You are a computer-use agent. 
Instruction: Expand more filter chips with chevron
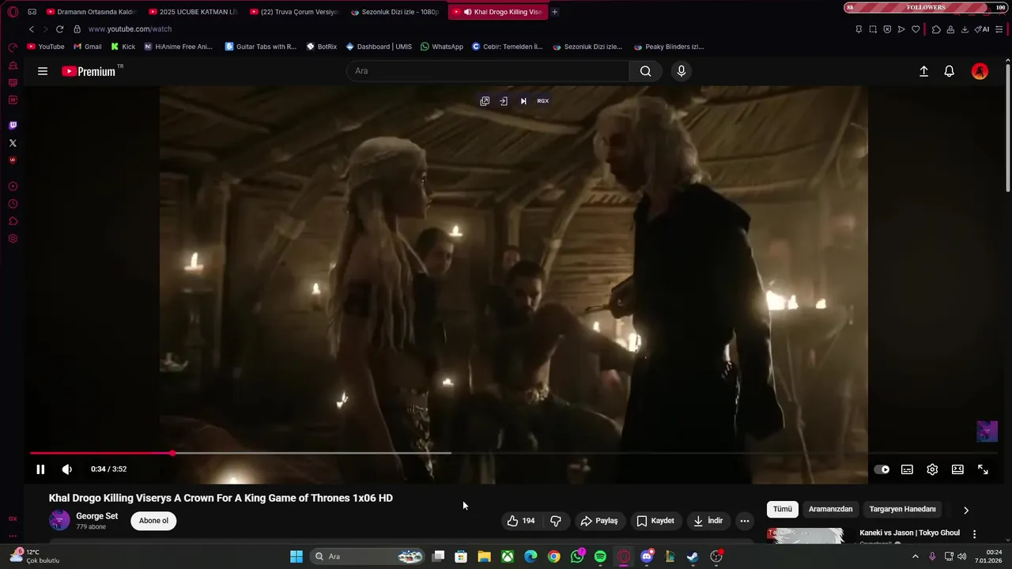965,510
